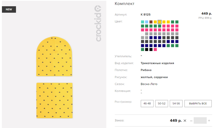Click the plus icon to increase quantity

209,121
